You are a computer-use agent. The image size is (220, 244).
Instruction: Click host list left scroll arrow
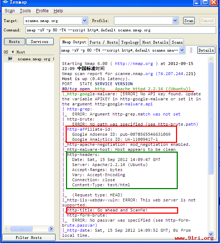tap(6, 228)
